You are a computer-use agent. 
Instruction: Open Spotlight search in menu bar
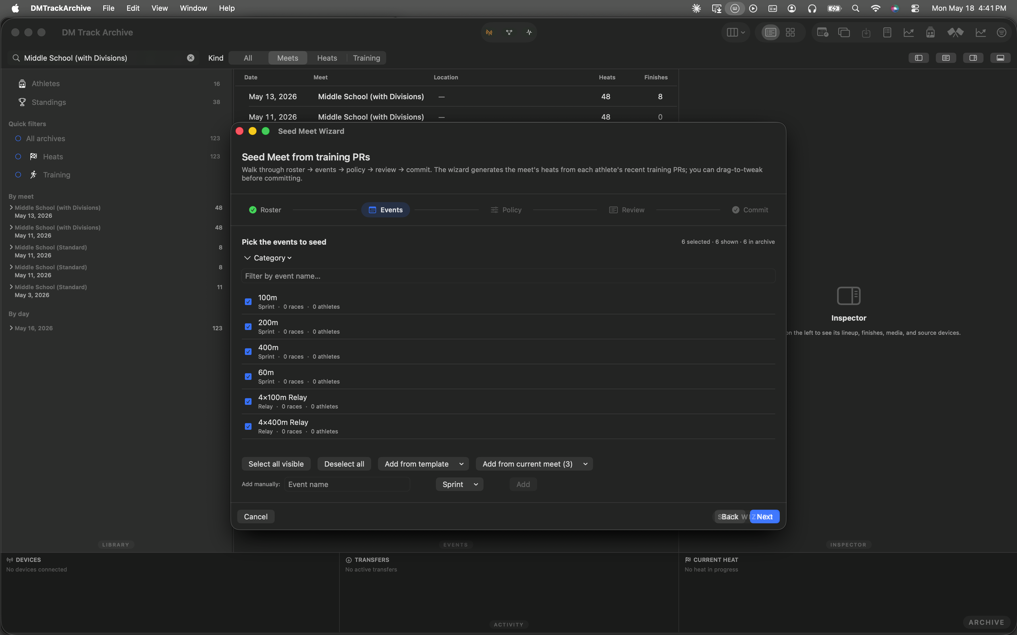tap(855, 9)
